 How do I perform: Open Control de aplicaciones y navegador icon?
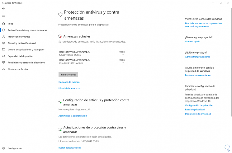[x=4, y=49]
